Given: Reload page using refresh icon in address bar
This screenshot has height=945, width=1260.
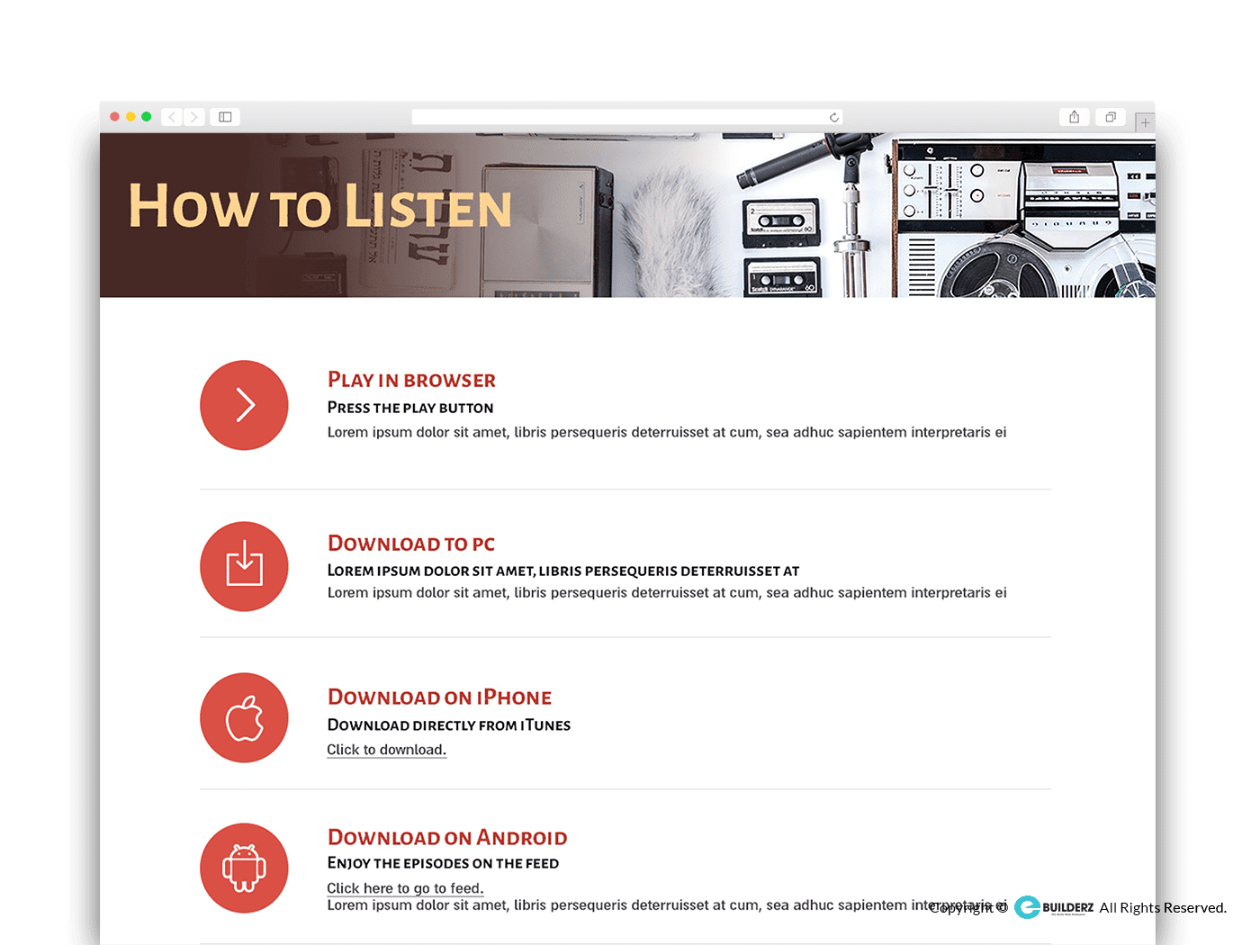Looking at the screenshot, I should (x=834, y=117).
